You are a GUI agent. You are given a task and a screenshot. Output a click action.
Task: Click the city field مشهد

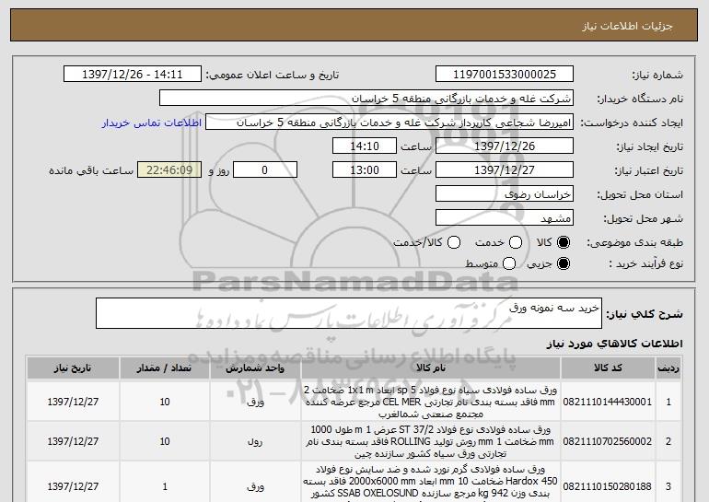tap(505, 218)
